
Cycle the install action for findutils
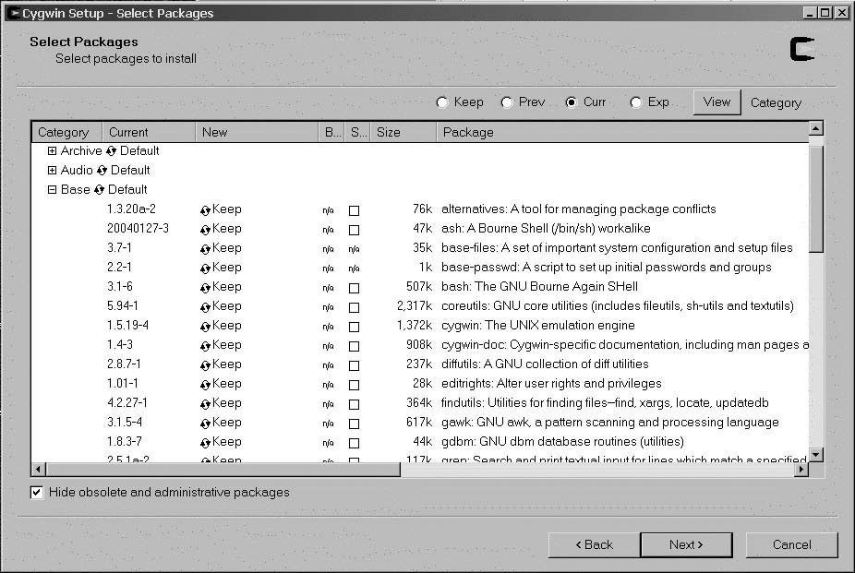[221, 402]
